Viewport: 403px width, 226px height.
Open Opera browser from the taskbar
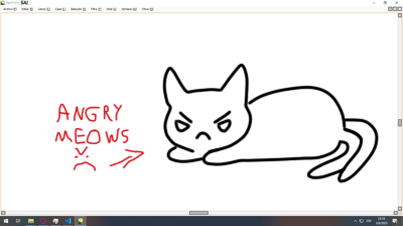pyautogui.click(x=43, y=221)
